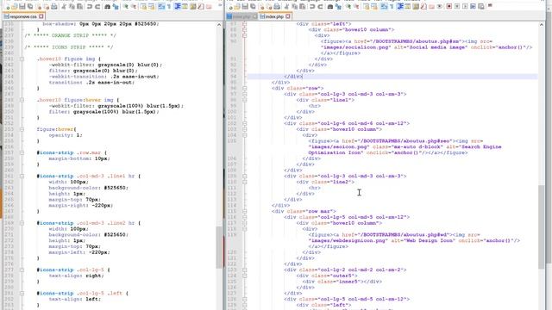The height and width of the screenshot is (310, 552).
Task: Click Zoom In icon in right window toolbar
Action: 348,6
